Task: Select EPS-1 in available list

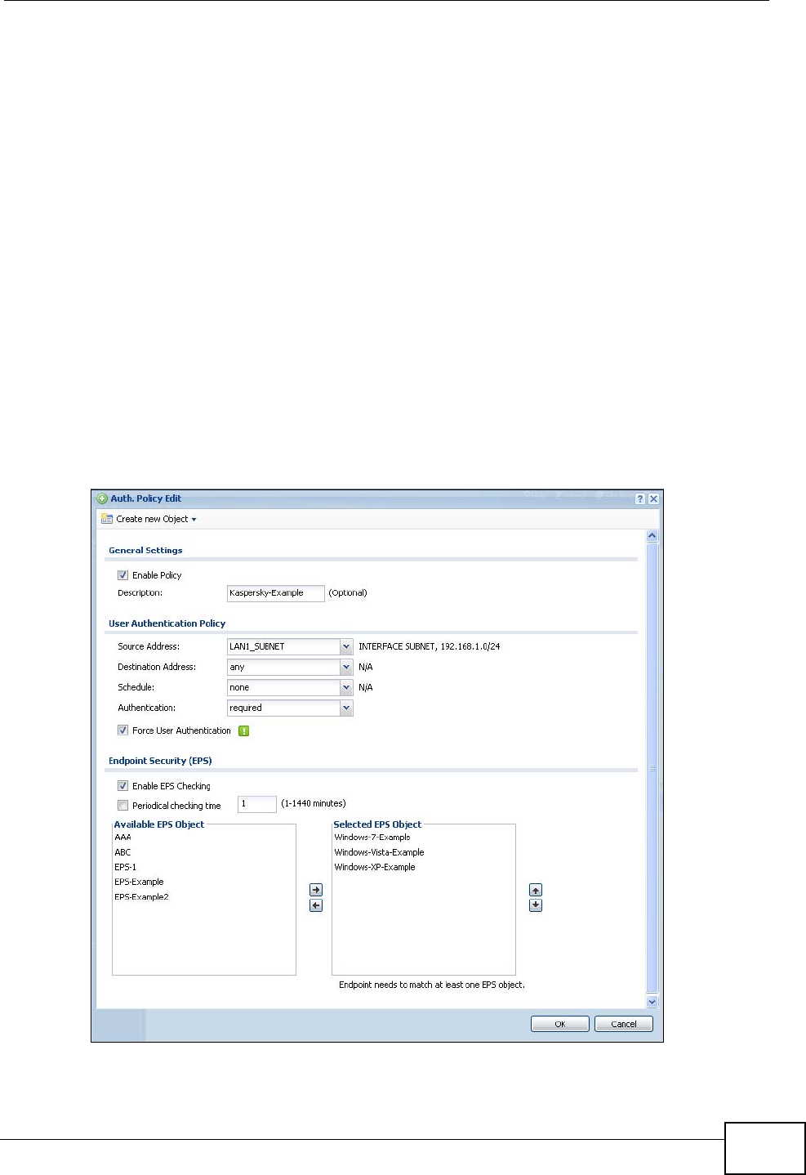Action: coord(125,867)
